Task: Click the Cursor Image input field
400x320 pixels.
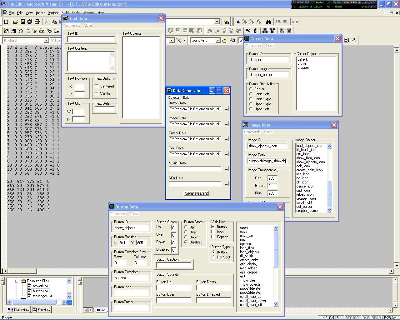Action: tap(269, 75)
